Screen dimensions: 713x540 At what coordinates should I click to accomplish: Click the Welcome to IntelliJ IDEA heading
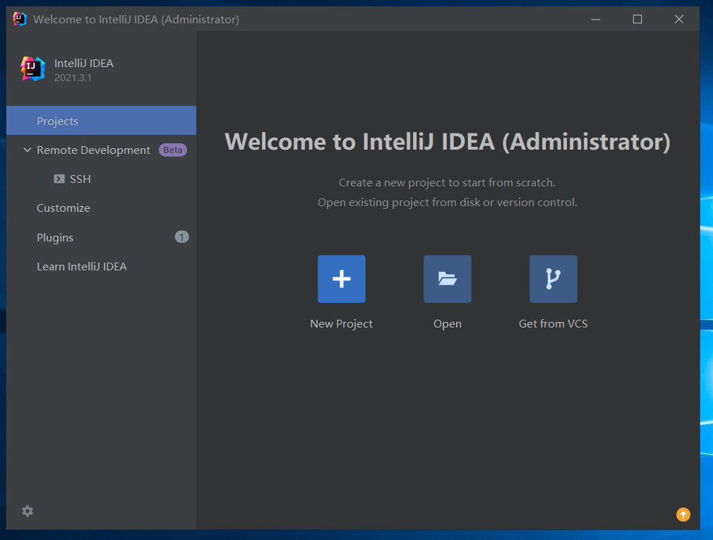tap(448, 141)
